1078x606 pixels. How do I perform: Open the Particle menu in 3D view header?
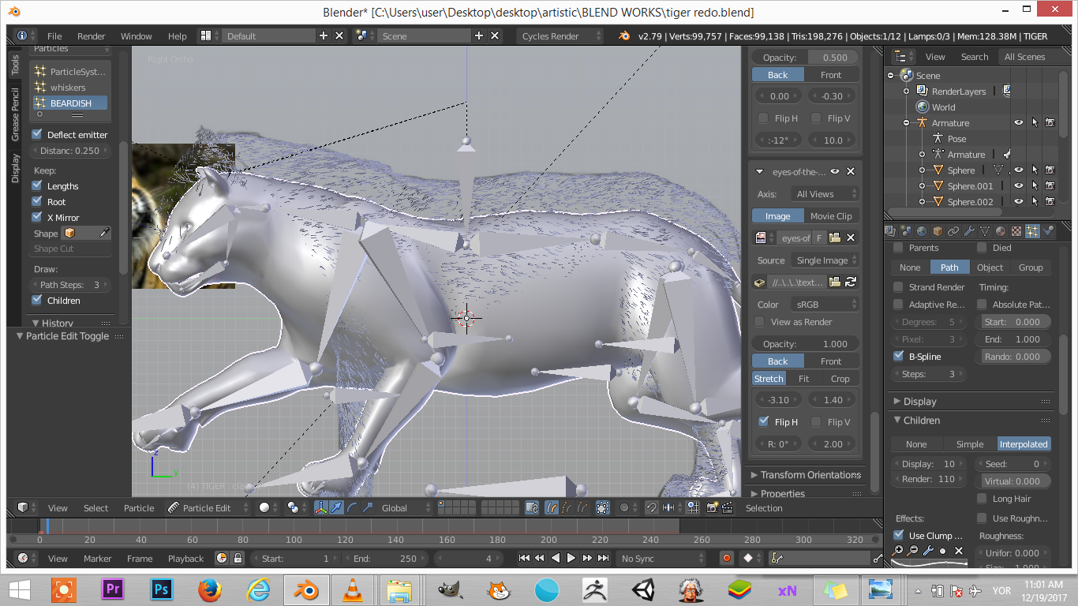pyautogui.click(x=139, y=507)
